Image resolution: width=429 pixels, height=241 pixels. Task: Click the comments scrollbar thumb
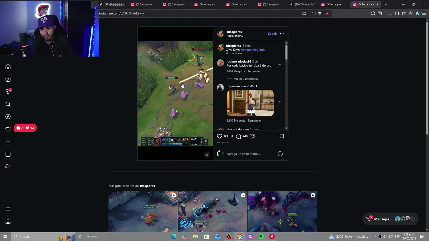pos(286,52)
